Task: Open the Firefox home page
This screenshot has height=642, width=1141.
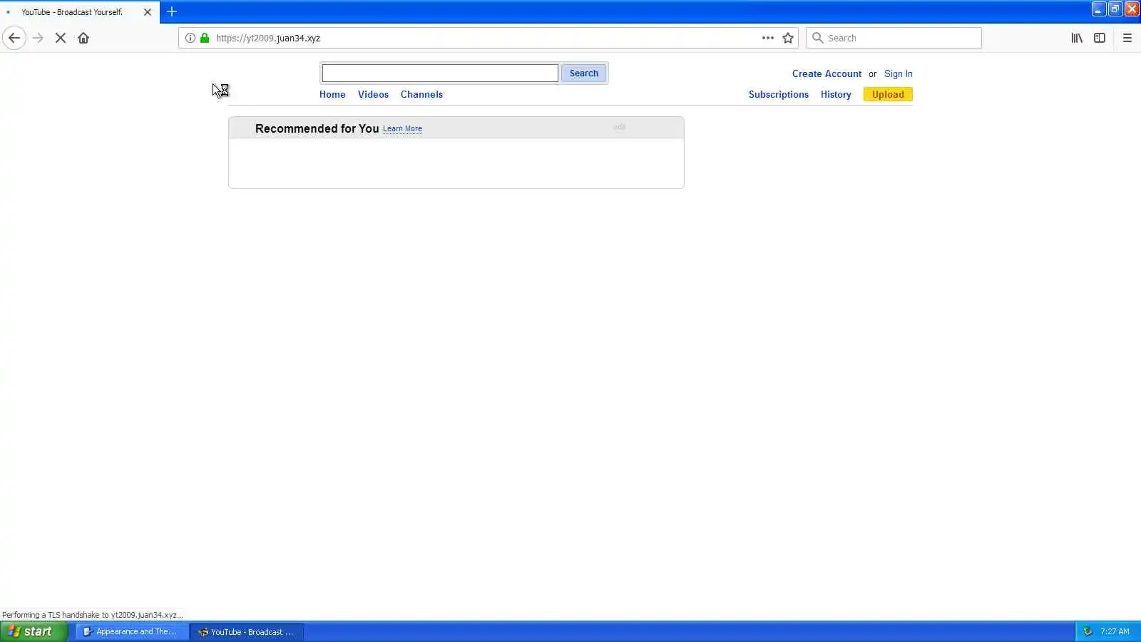Action: click(83, 38)
